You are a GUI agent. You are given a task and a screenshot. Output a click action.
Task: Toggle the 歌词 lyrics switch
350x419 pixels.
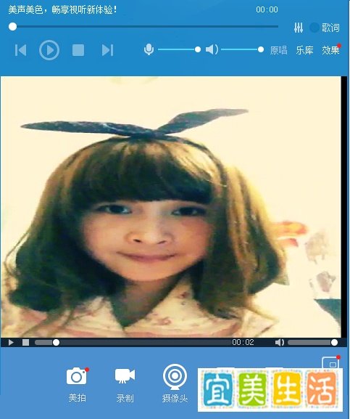pyautogui.click(x=325, y=28)
